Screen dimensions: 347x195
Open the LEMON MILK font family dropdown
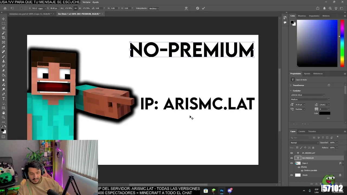tap(324, 95)
